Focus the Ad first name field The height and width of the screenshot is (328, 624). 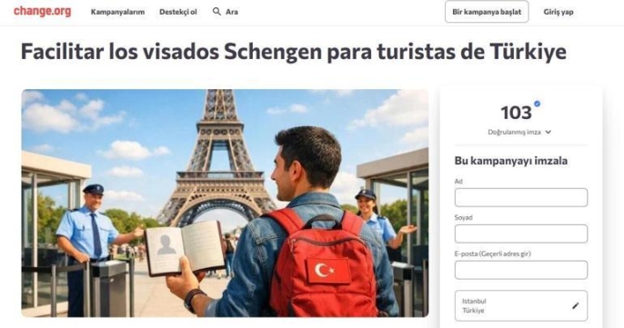[x=521, y=197]
